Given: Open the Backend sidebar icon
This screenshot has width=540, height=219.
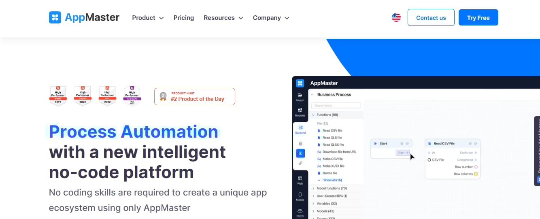Looking at the screenshot, I should point(300,128).
